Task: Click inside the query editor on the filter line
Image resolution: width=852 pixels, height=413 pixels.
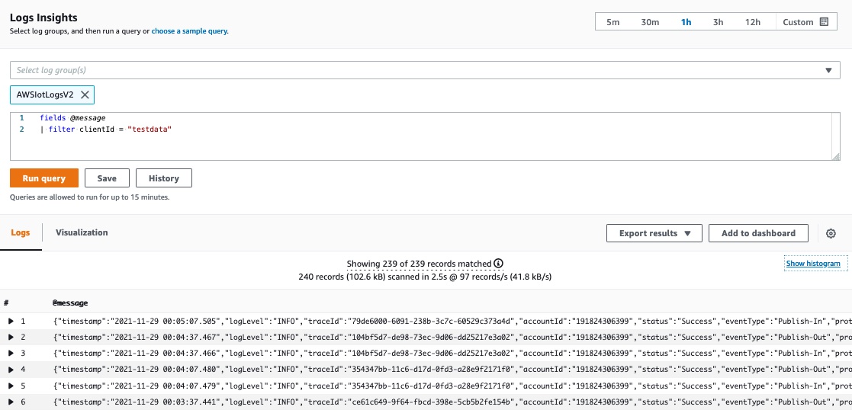Action: (x=106, y=130)
